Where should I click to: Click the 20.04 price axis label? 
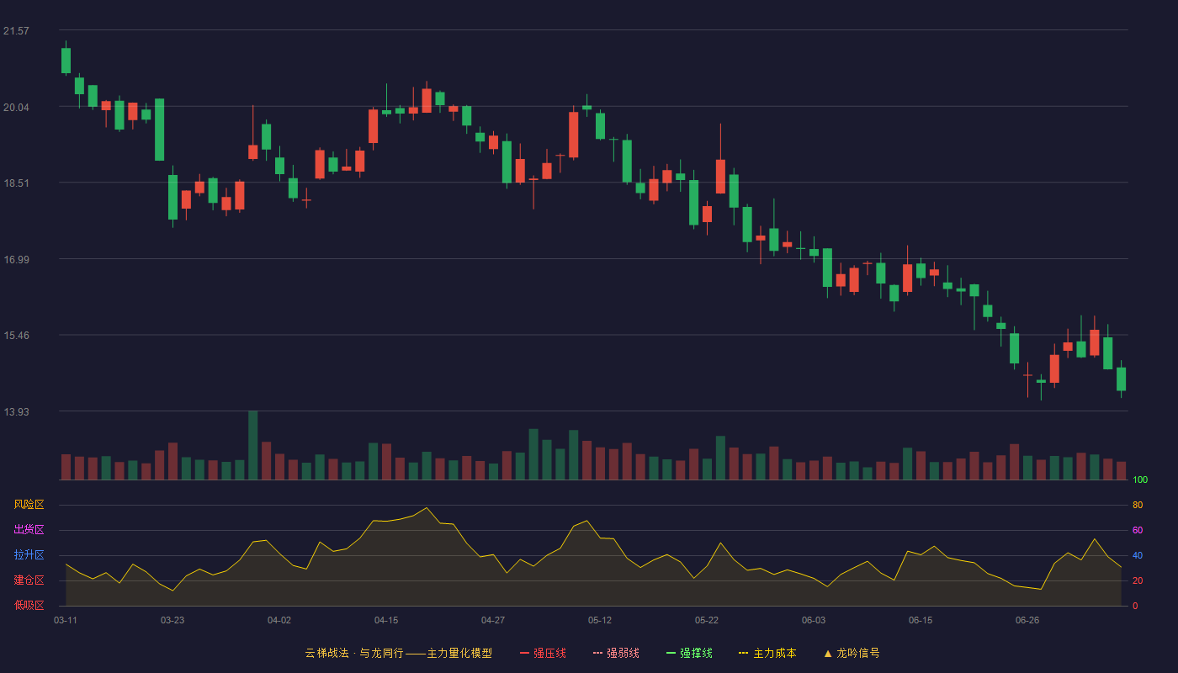point(16,107)
